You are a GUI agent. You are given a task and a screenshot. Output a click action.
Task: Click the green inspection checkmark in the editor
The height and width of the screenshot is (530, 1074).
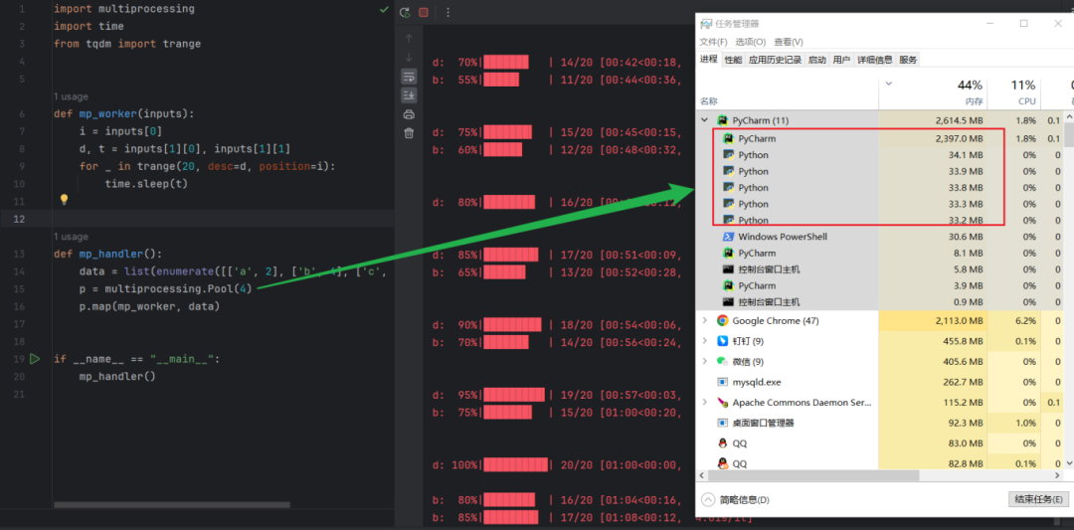tap(384, 10)
